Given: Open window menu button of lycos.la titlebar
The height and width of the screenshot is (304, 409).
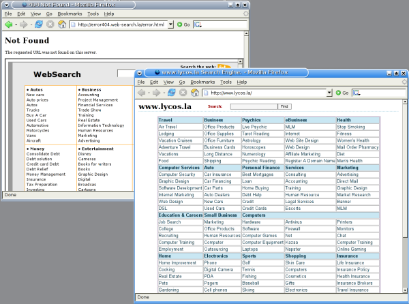Looking at the screenshot, I should pyautogui.click(x=140, y=73).
